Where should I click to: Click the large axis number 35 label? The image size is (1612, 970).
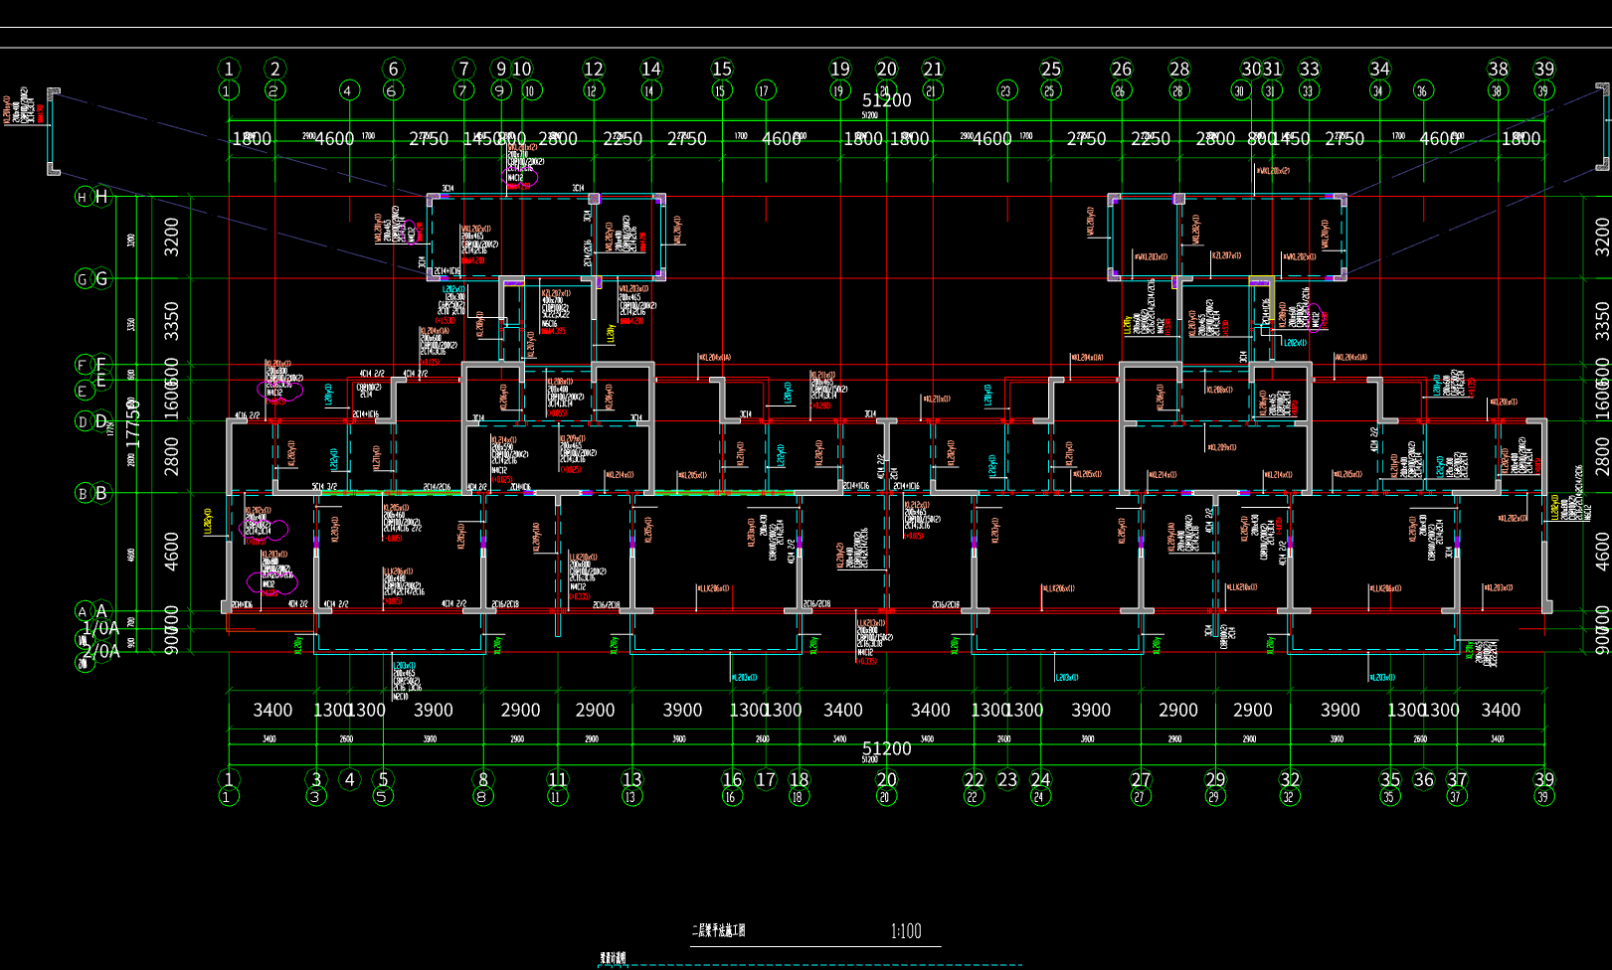click(x=1390, y=779)
